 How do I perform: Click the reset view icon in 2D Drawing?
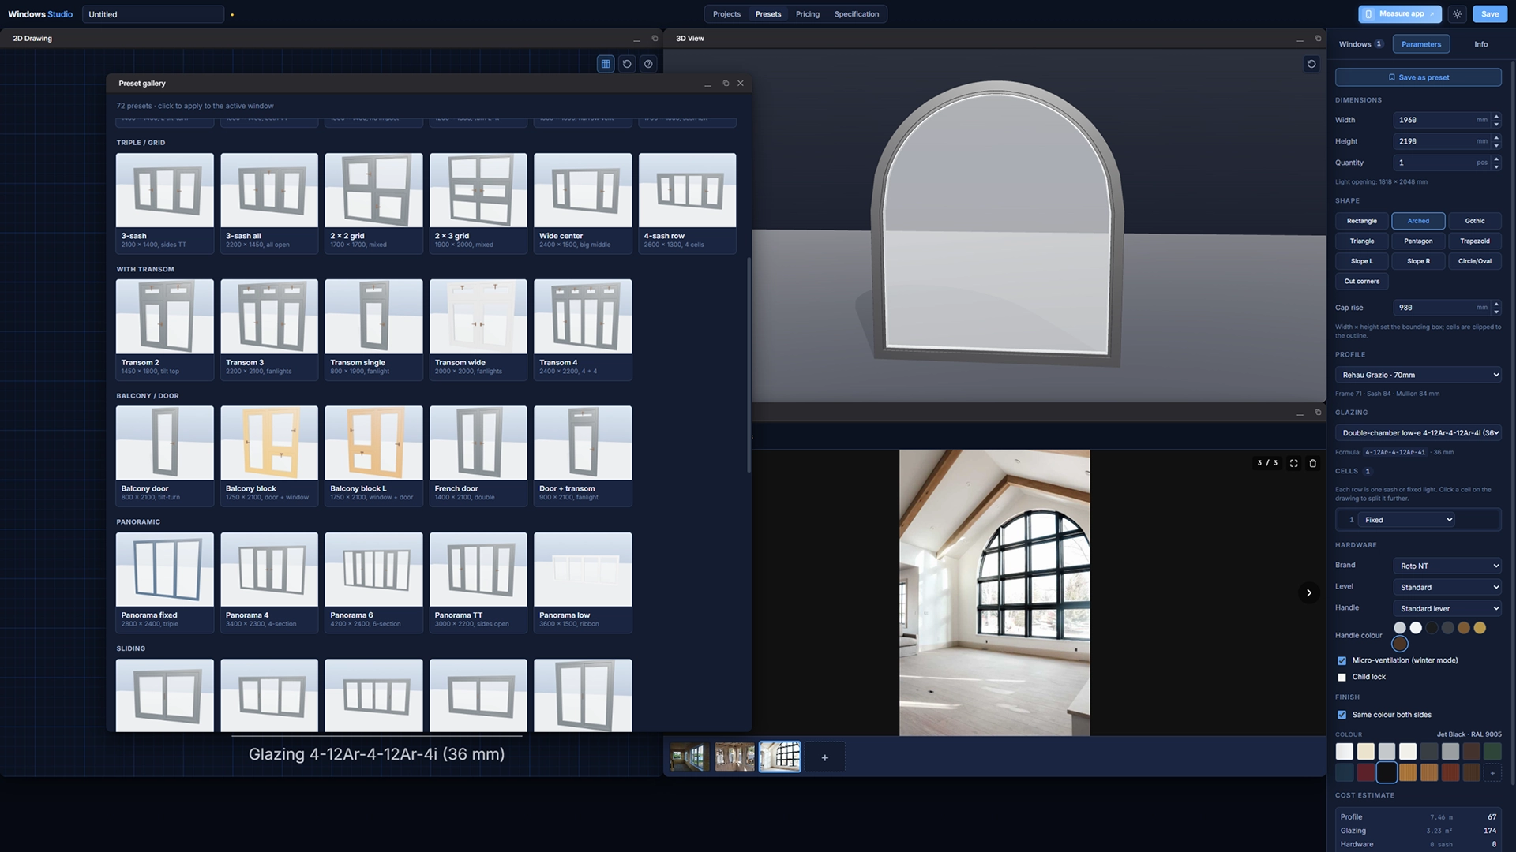(x=627, y=64)
